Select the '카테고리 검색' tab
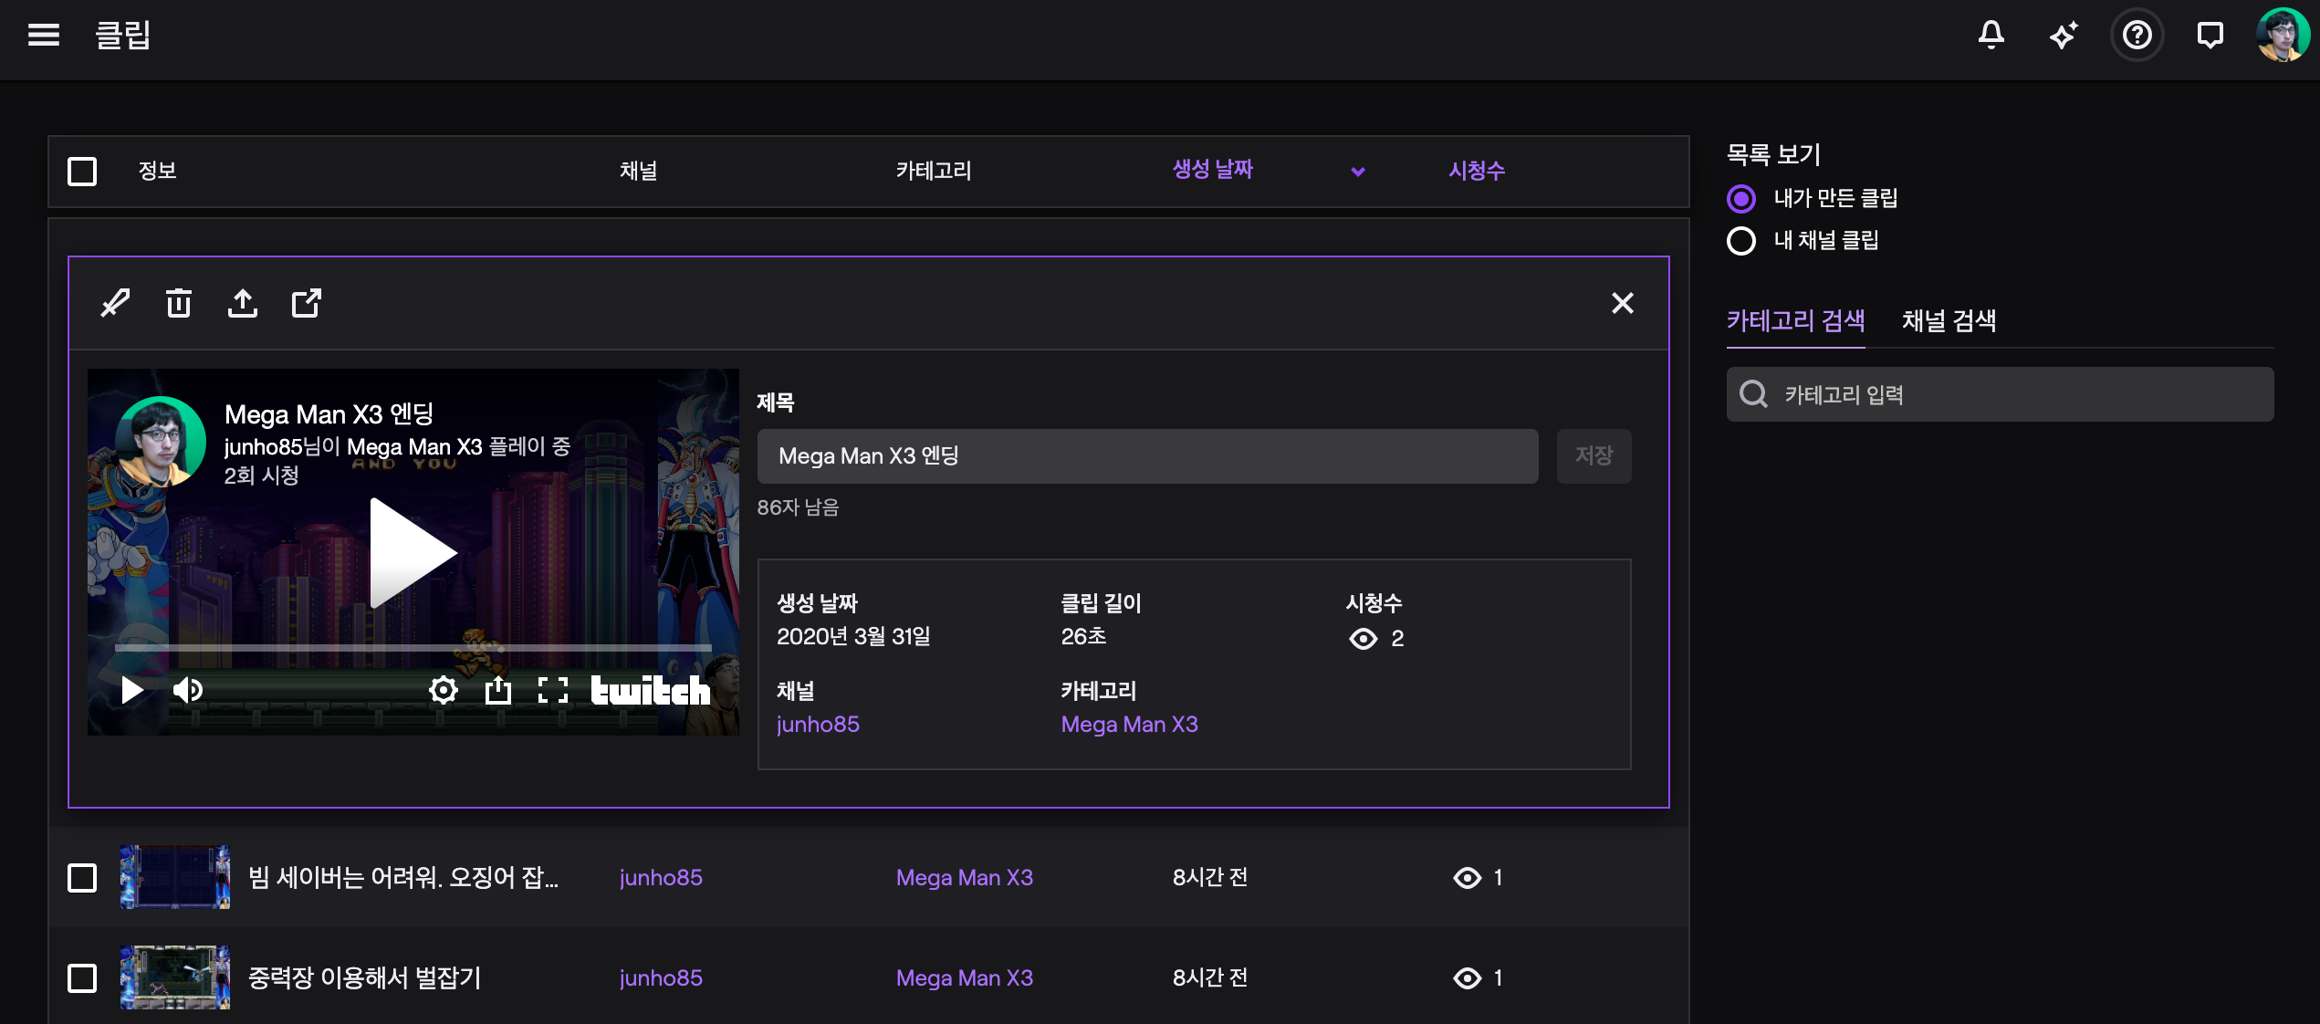The height and width of the screenshot is (1024, 2320). point(1795,321)
